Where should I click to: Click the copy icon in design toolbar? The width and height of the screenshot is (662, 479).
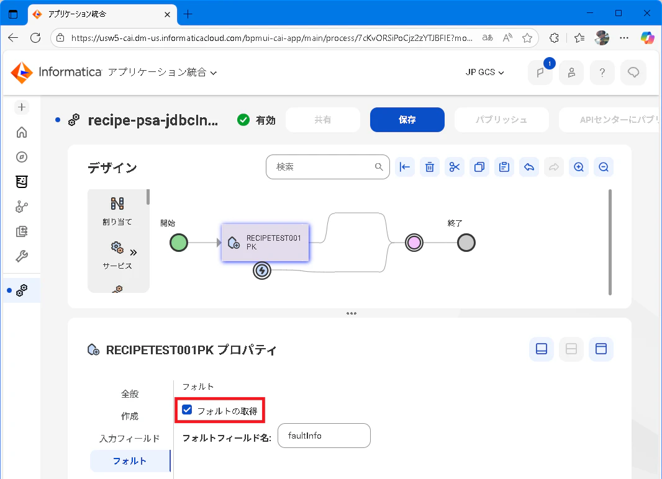(479, 167)
